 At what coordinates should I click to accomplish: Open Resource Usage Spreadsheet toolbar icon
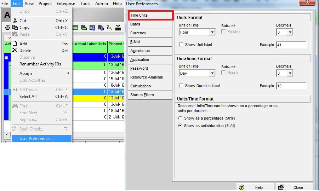coord(92,28)
